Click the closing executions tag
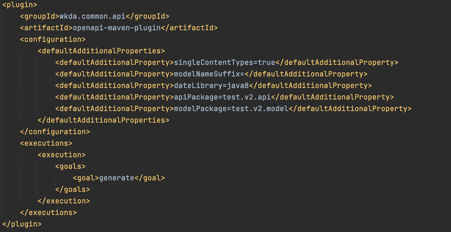Image resolution: width=451 pixels, height=232 pixels. point(48,213)
